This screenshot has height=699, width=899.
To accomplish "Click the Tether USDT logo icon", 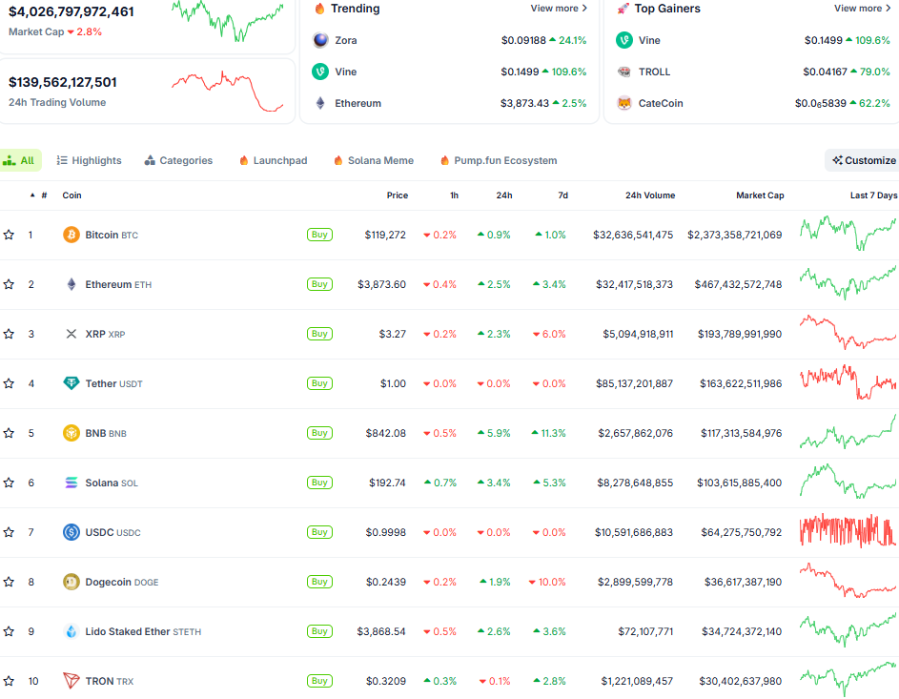I will tap(72, 383).
